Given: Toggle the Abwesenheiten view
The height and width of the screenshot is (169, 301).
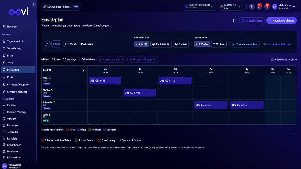Looking at the screenshot, I should [244, 44].
